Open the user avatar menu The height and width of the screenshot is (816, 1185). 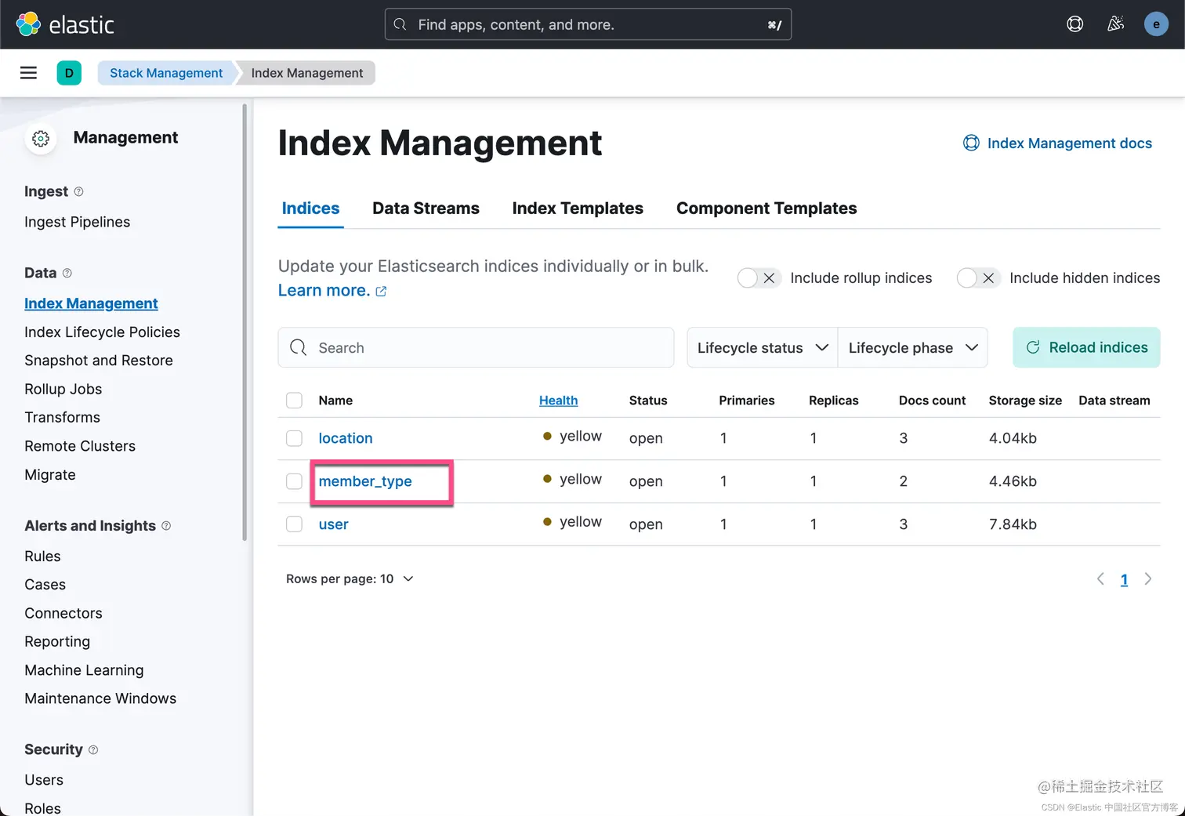1156,24
